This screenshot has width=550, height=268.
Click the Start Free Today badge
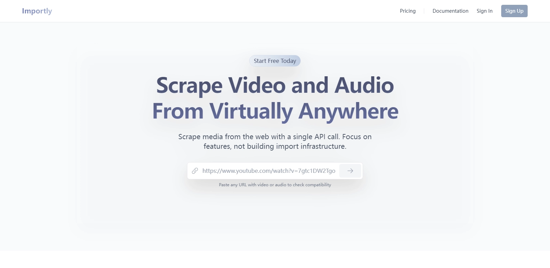pos(275,61)
